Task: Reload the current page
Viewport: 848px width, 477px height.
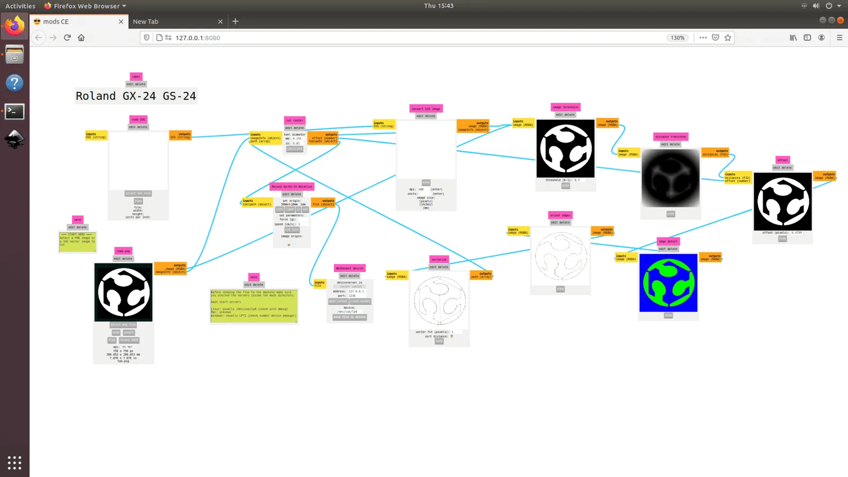Action: (x=67, y=38)
